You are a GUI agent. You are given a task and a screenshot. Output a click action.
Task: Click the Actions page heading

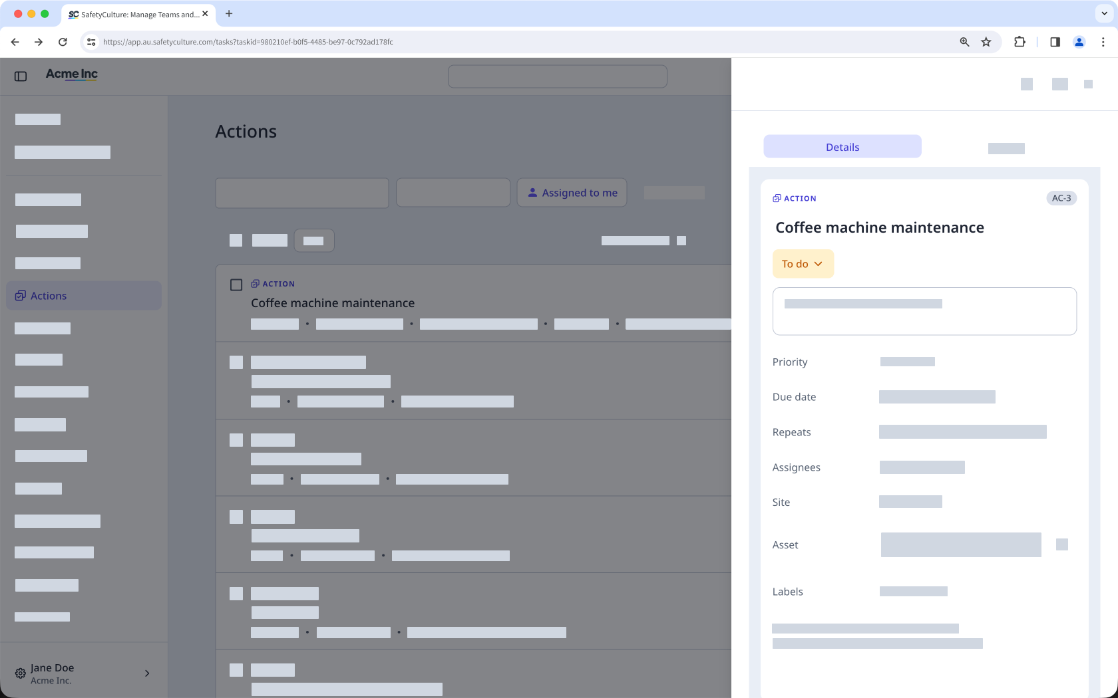246,132
